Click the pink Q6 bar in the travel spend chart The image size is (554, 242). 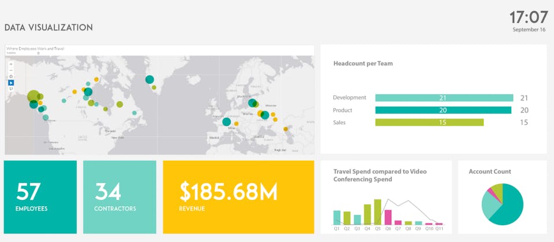click(388, 217)
